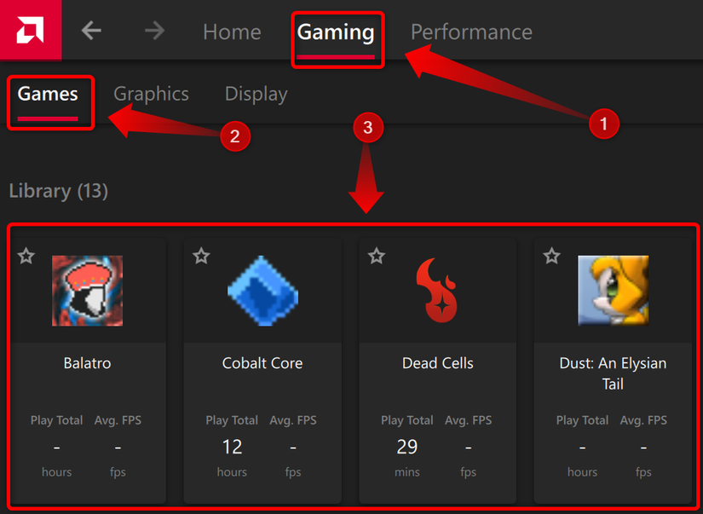This screenshot has width=703, height=514.
Task: Click Dust: An Elysian Tail's Avg. FPS label
Action: (644, 421)
